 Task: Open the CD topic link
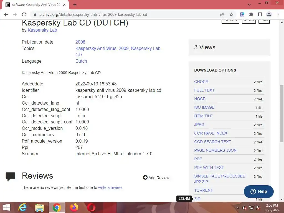(x=78, y=55)
